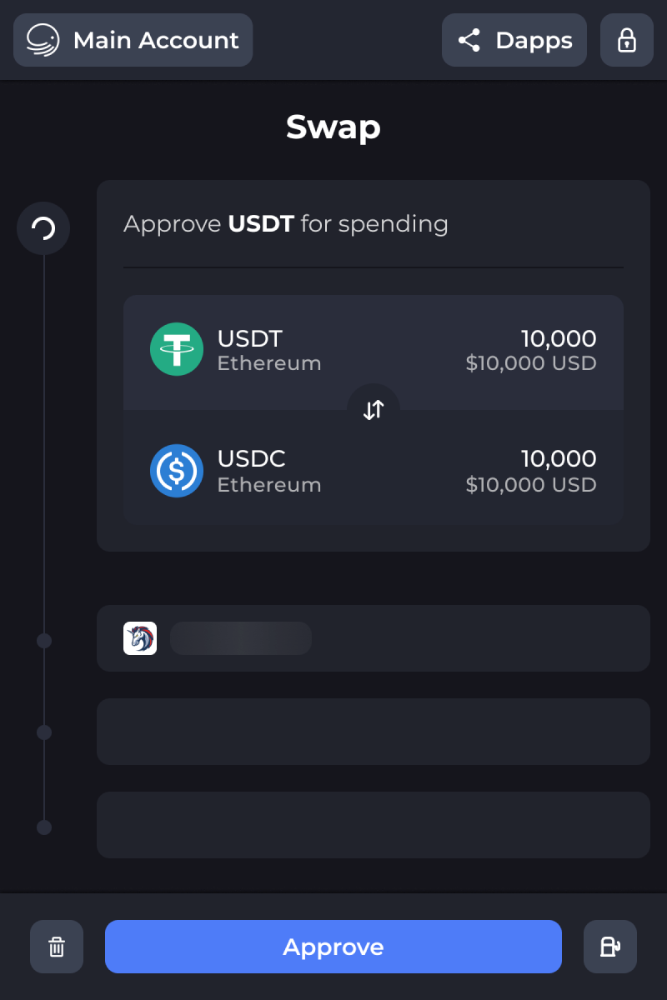667x1000 pixels.
Task: Select the USDC Ethereum row
Action: coord(374,467)
